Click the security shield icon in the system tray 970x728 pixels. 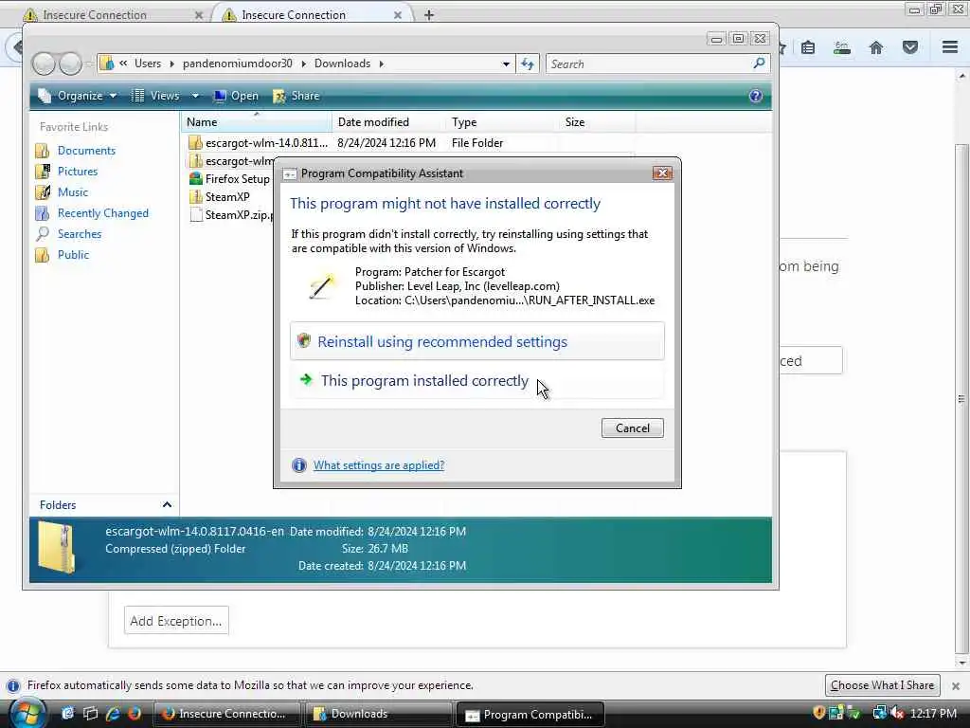[819, 713]
